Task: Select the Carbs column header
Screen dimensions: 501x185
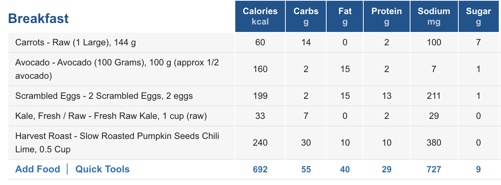Action: [x=306, y=16]
